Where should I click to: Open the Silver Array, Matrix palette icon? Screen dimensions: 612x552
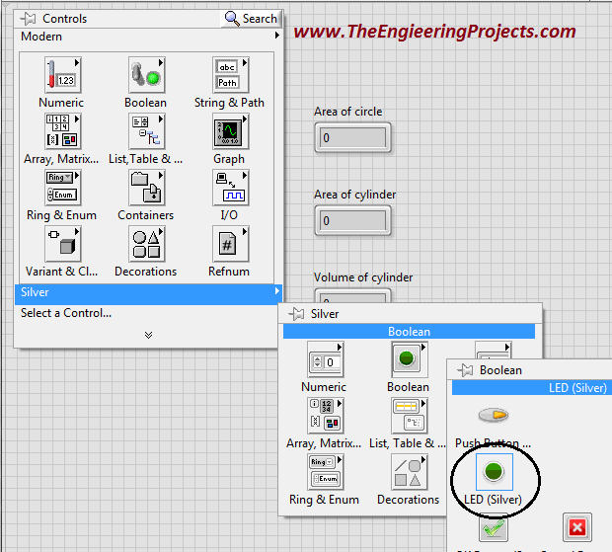[x=325, y=416]
